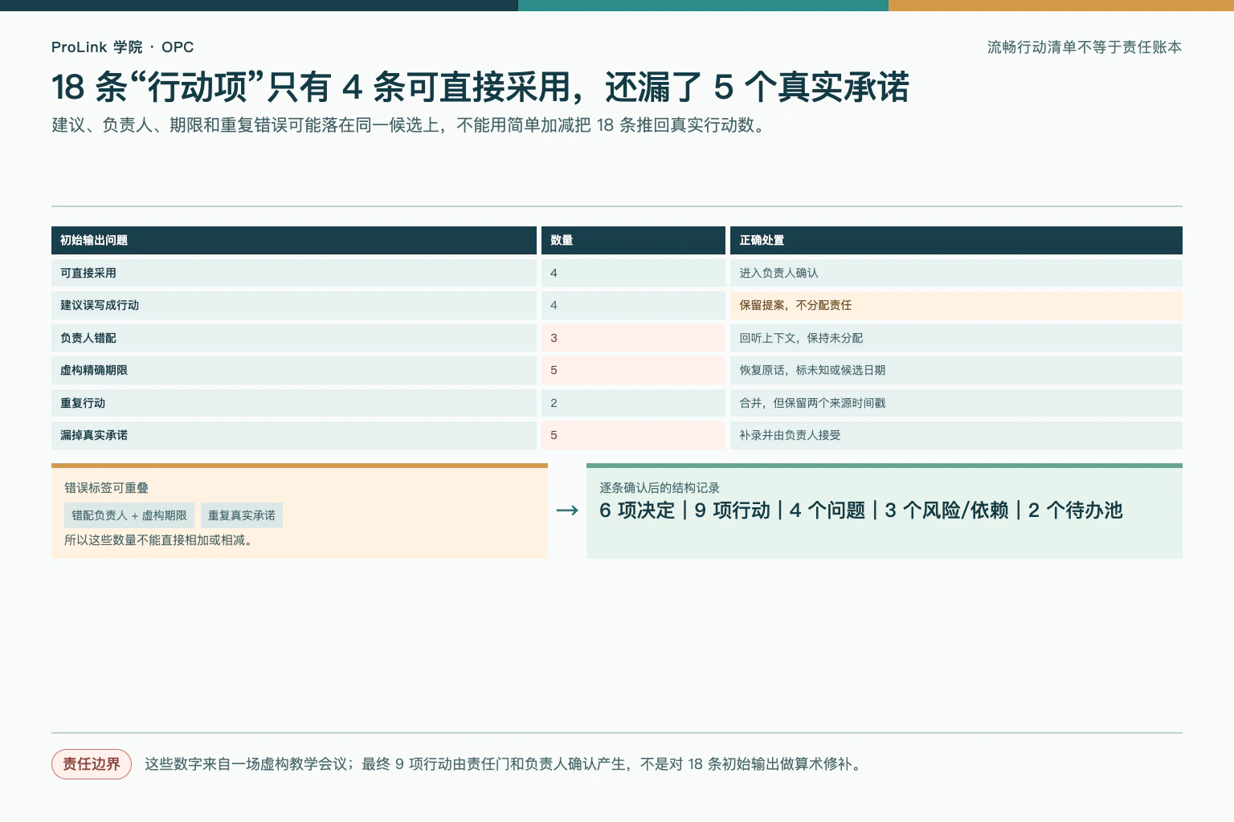This screenshot has width=1234, height=822.
Task: Click the quantity cell of 可直接采用 row
Action: click(633, 273)
